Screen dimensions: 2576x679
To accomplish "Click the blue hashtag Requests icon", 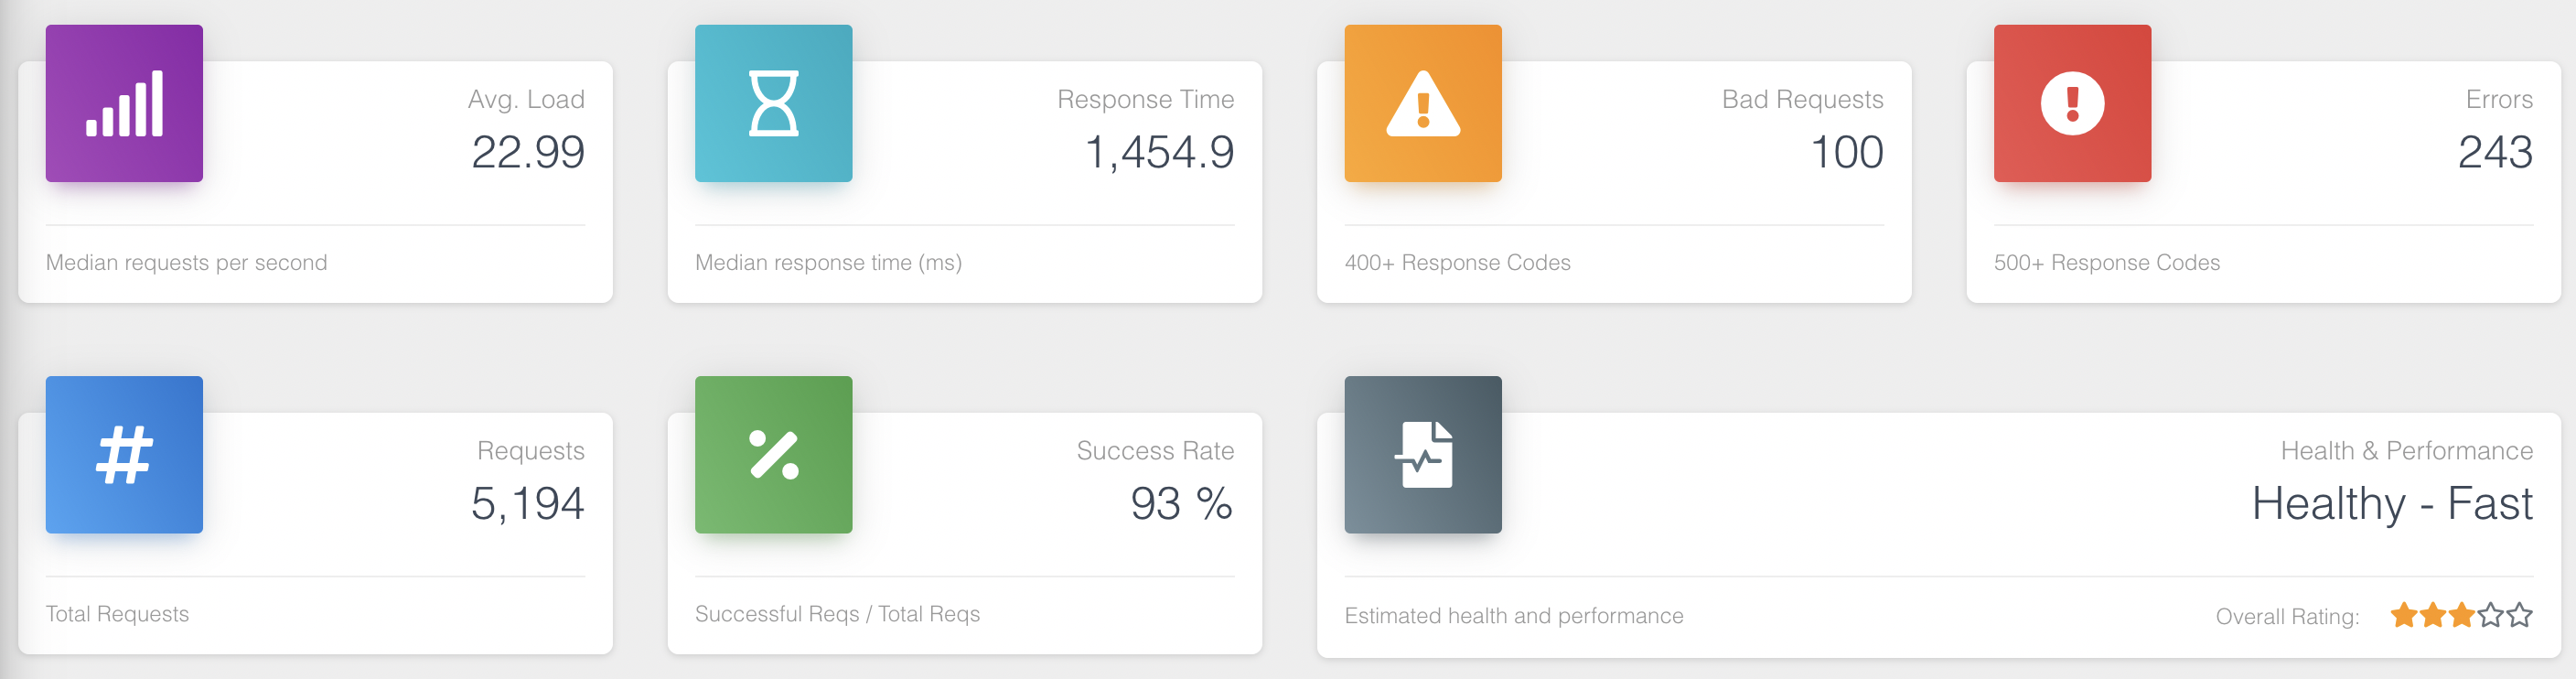I will coord(124,454).
